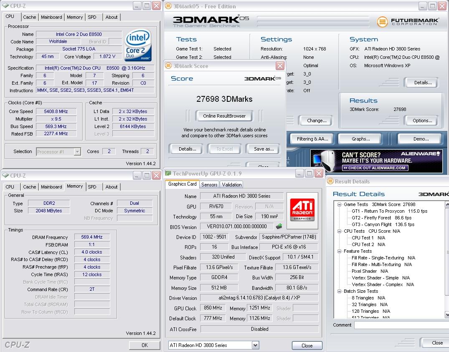Click the 27698 3DMarks score text
This screenshot has width=449, height=352.
click(x=224, y=99)
